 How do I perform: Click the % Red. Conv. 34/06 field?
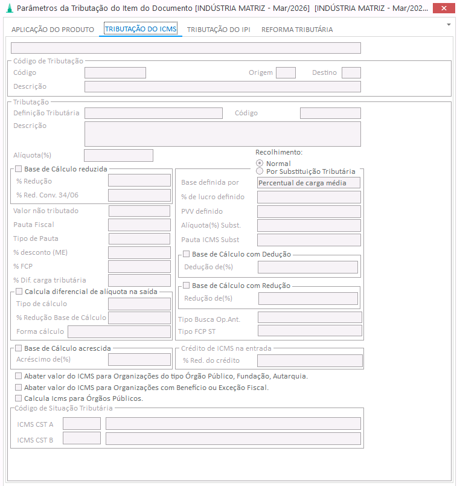coord(139,195)
